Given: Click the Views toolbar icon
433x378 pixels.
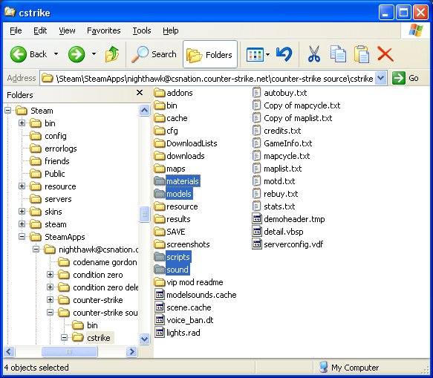Looking at the screenshot, I should click(255, 54).
